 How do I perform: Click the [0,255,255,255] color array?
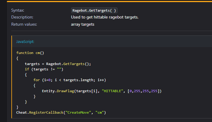point(144,91)
